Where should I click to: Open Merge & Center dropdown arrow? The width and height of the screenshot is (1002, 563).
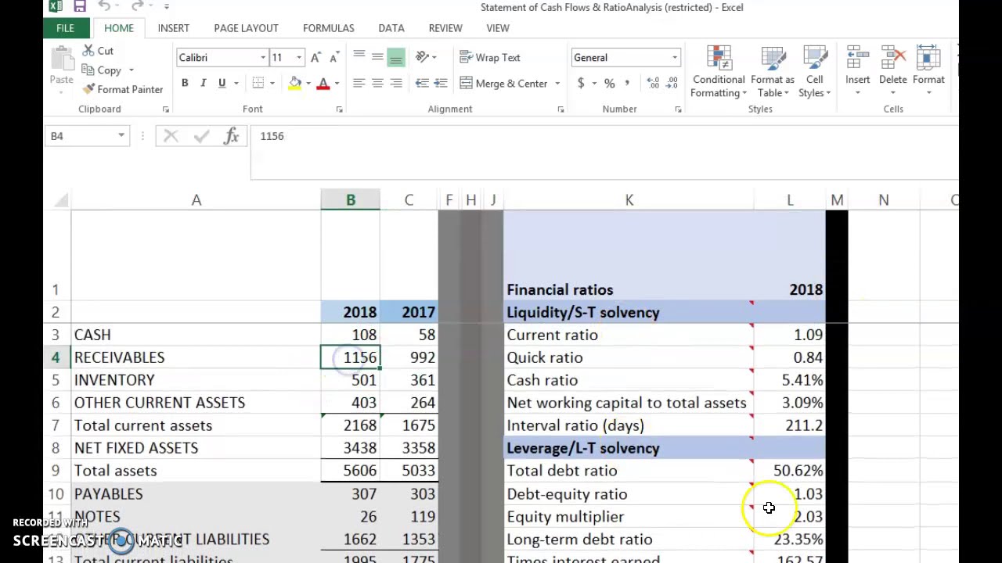point(557,84)
